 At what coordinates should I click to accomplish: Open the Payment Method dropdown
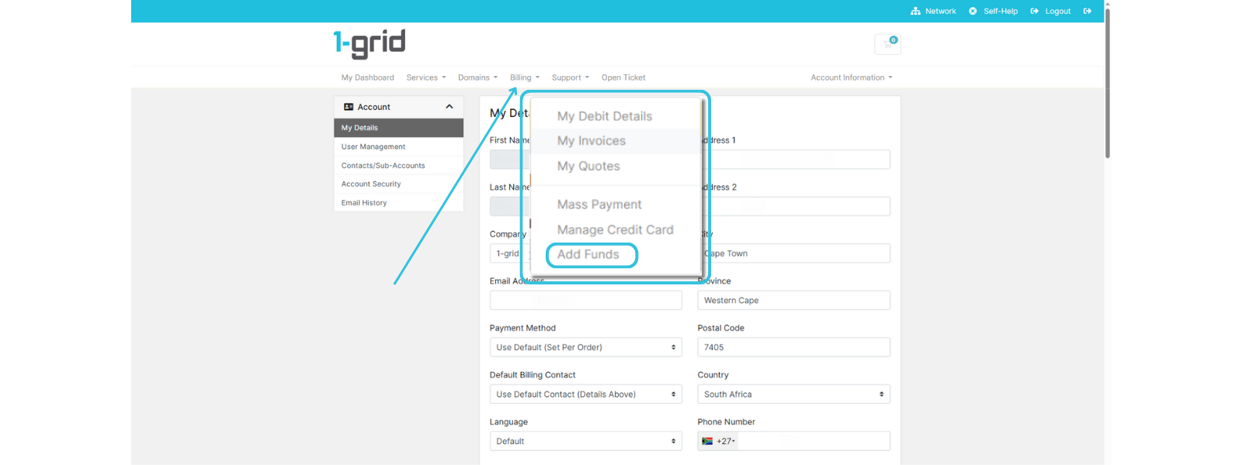coord(585,347)
